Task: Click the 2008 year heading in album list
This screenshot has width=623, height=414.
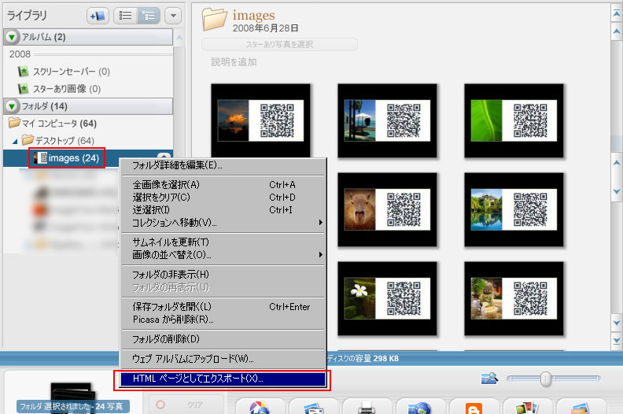Action: [x=20, y=54]
